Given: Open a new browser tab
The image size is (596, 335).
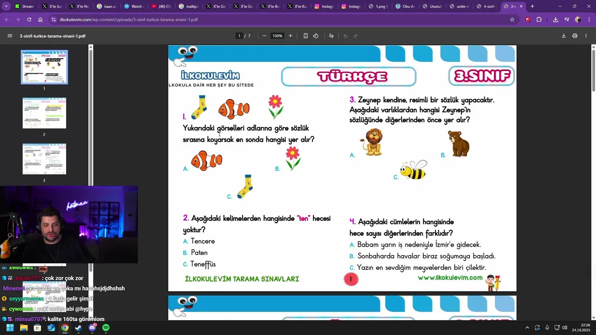Looking at the screenshot, I should coord(532,7).
